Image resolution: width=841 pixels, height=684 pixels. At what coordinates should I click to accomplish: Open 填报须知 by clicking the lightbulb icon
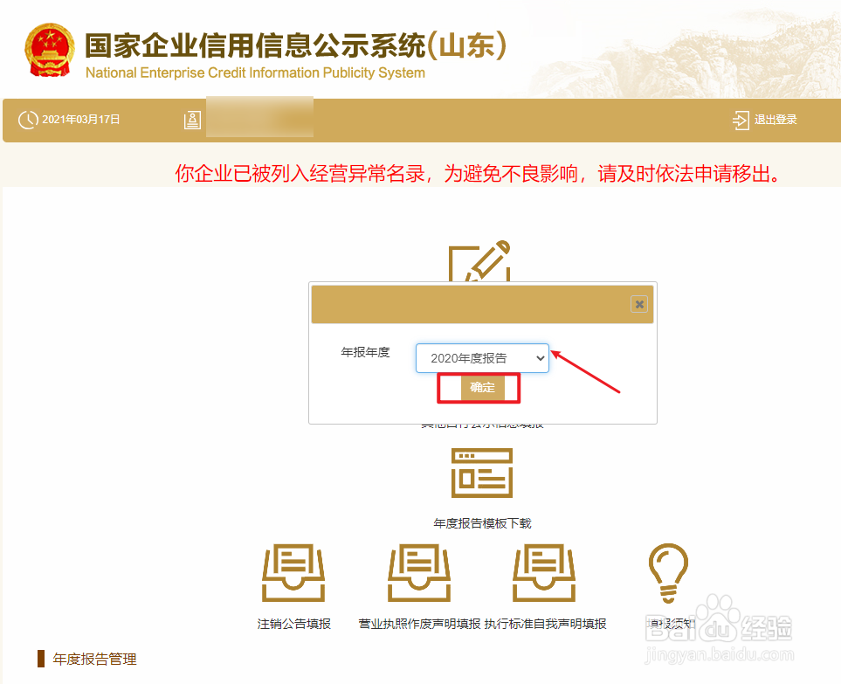click(x=667, y=572)
